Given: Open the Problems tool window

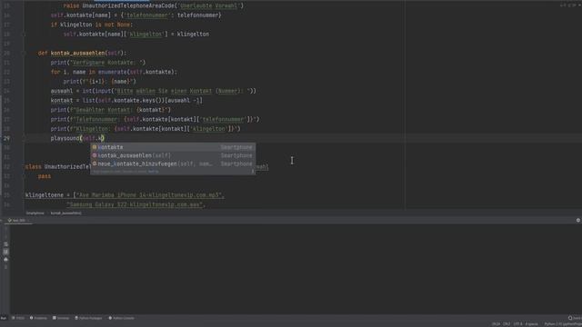Looking at the screenshot, I should pyautogui.click(x=38, y=318).
